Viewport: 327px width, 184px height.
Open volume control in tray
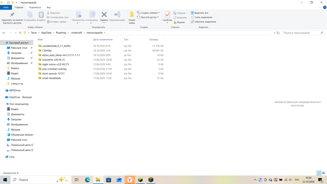(291, 180)
